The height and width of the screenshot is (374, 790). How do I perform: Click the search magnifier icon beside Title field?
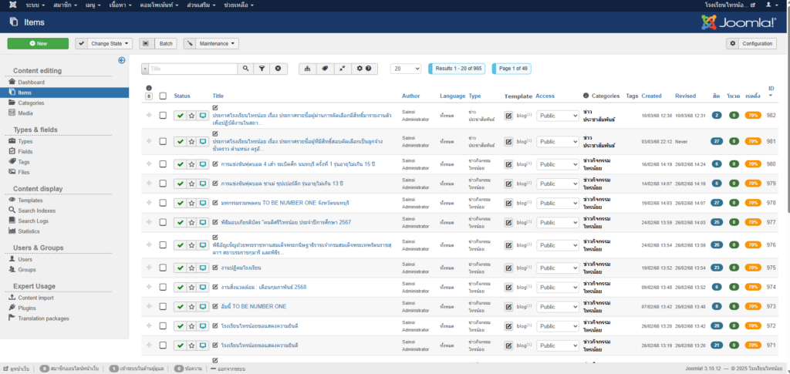(x=246, y=69)
